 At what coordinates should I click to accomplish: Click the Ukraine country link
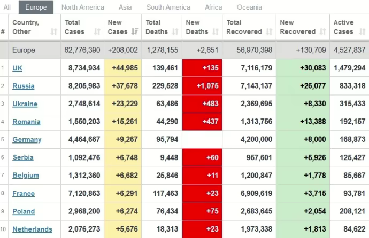tap(25, 104)
